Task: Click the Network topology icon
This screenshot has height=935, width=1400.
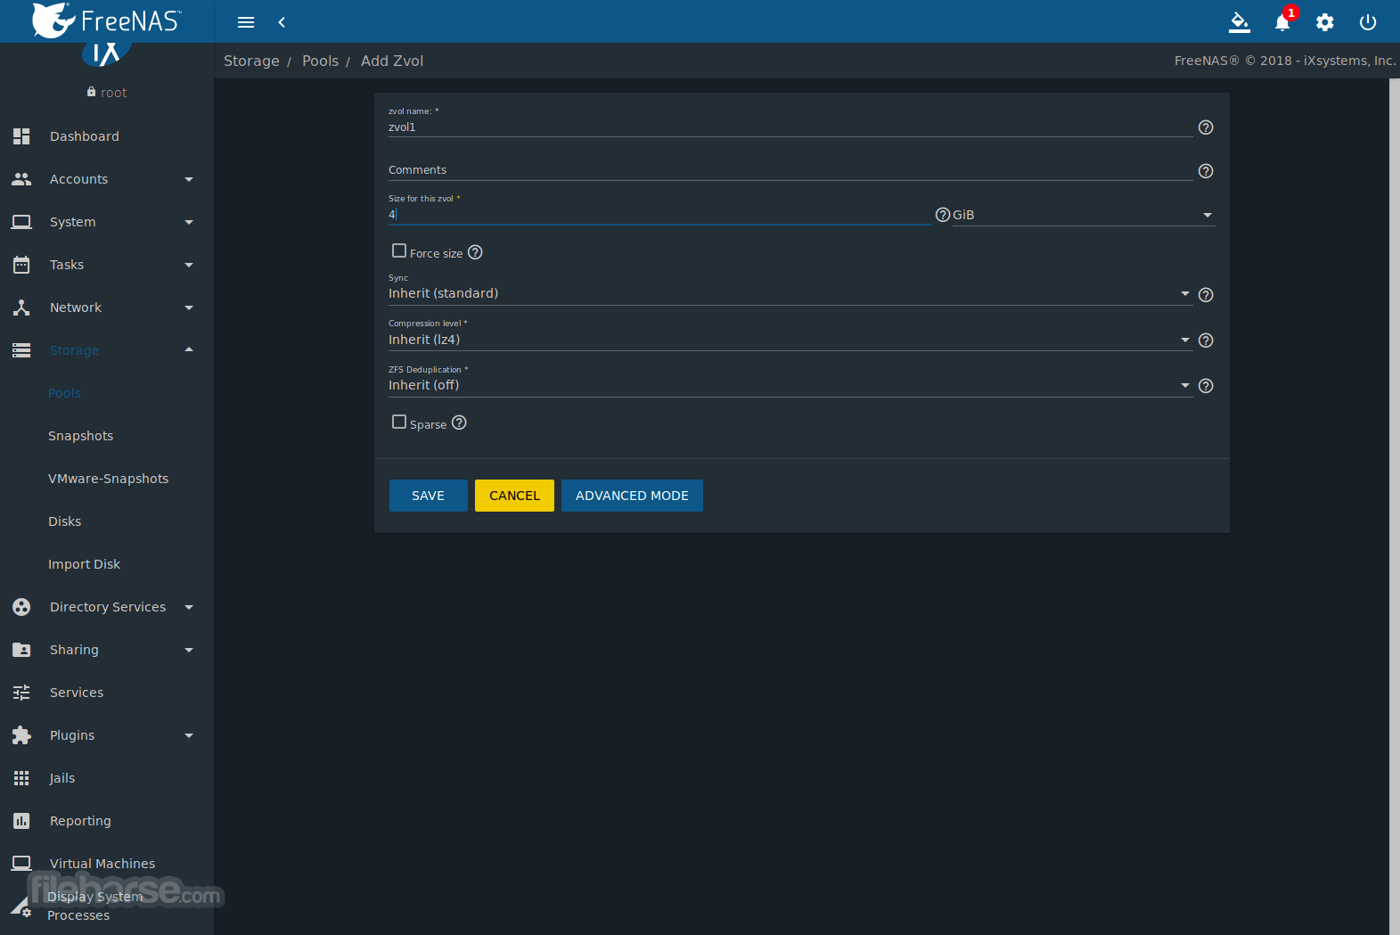Action: coord(21,308)
